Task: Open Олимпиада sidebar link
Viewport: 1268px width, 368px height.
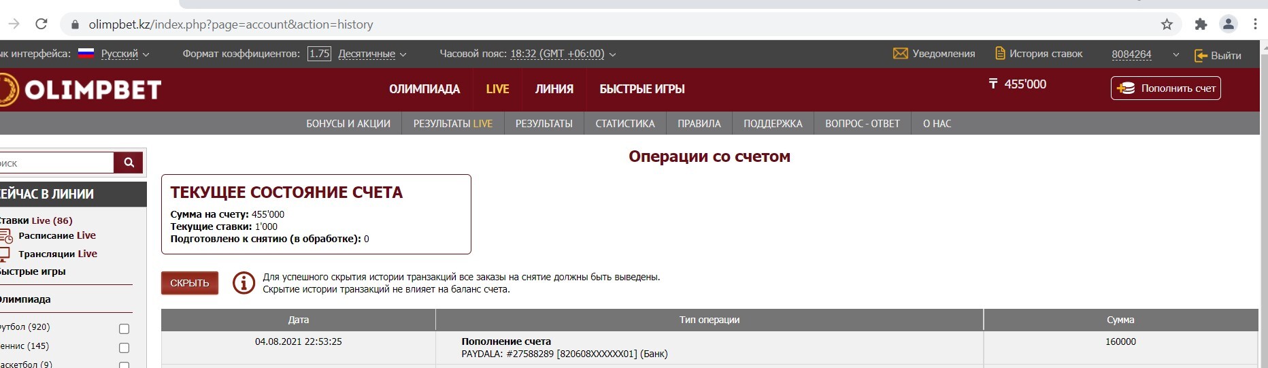Action: pos(25,299)
